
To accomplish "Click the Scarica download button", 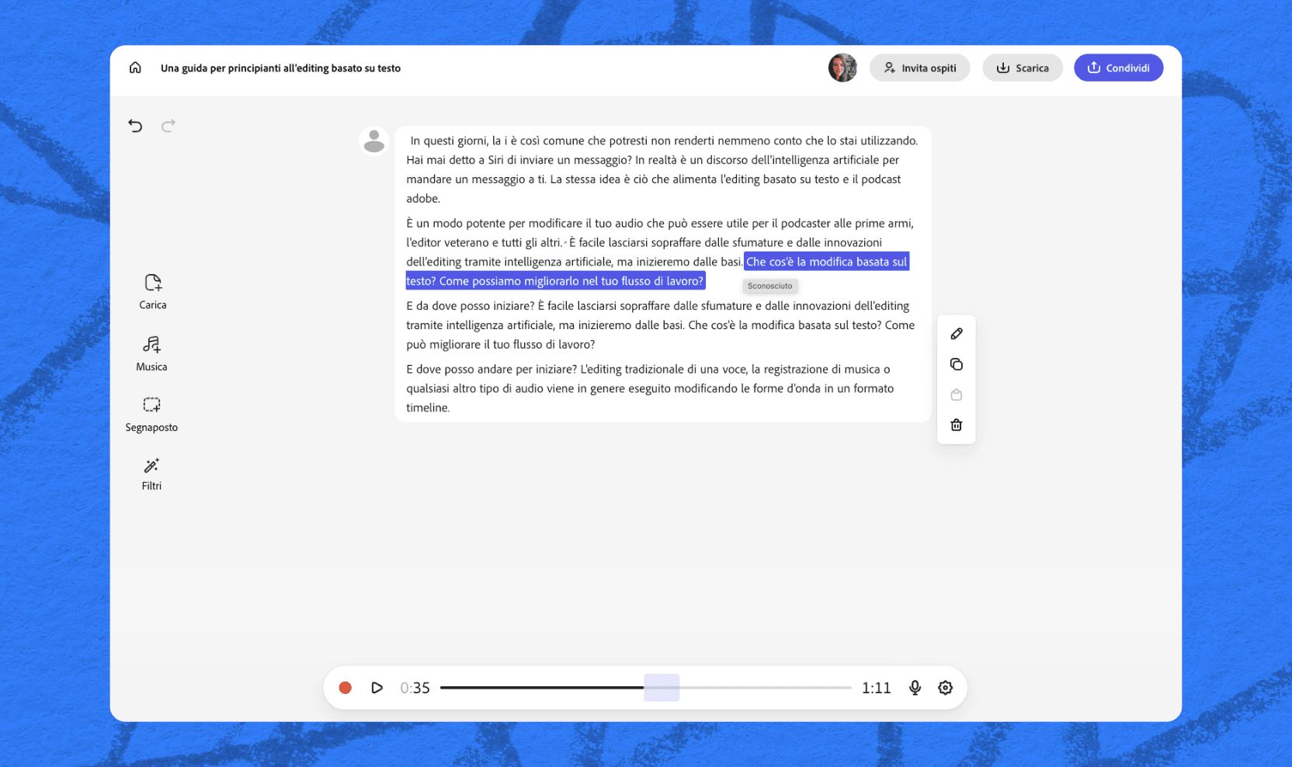I will (1022, 68).
